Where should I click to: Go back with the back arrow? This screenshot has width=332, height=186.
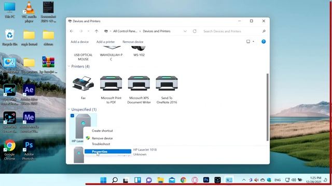(72, 31)
